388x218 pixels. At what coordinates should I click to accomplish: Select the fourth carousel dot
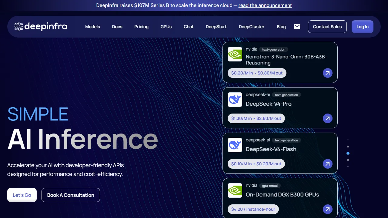click(348, 160)
